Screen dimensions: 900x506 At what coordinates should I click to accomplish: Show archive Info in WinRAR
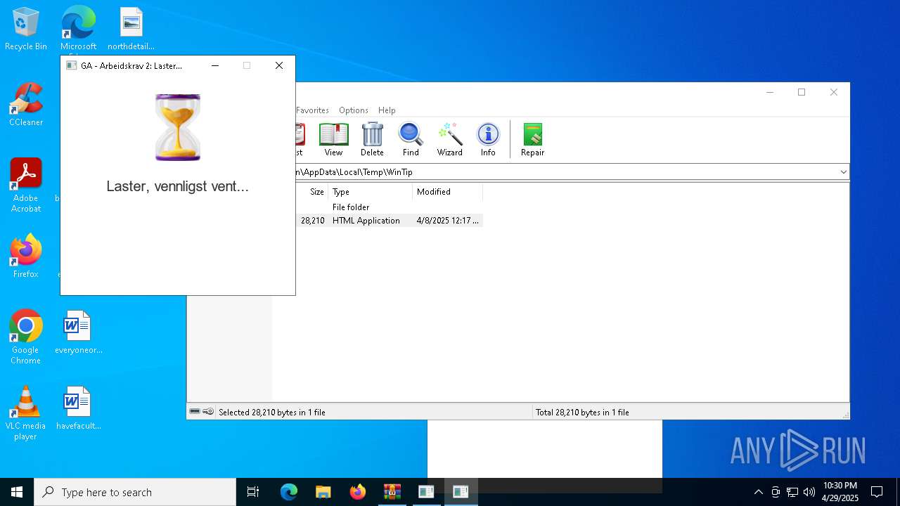click(488, 139)
